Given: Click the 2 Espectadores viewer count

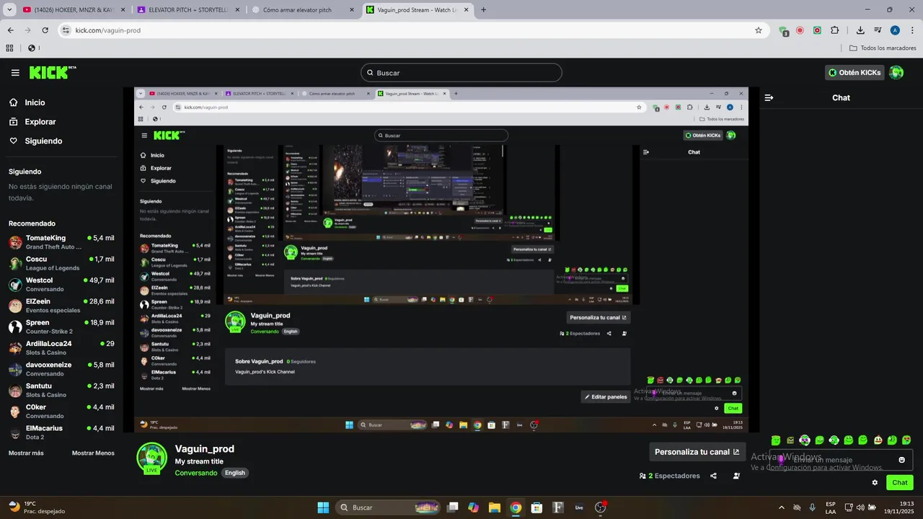Looking at the screenshot, I should click(x=670, y=476).
